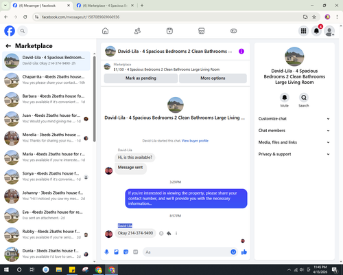Mute this conversation with the bell icon

pos(285,98)
